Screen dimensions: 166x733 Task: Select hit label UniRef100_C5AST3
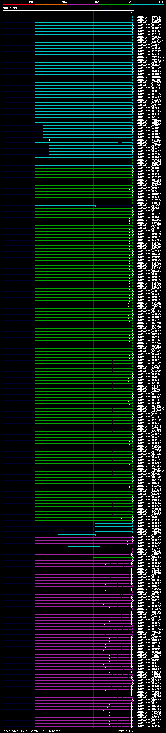pos(149,654)
